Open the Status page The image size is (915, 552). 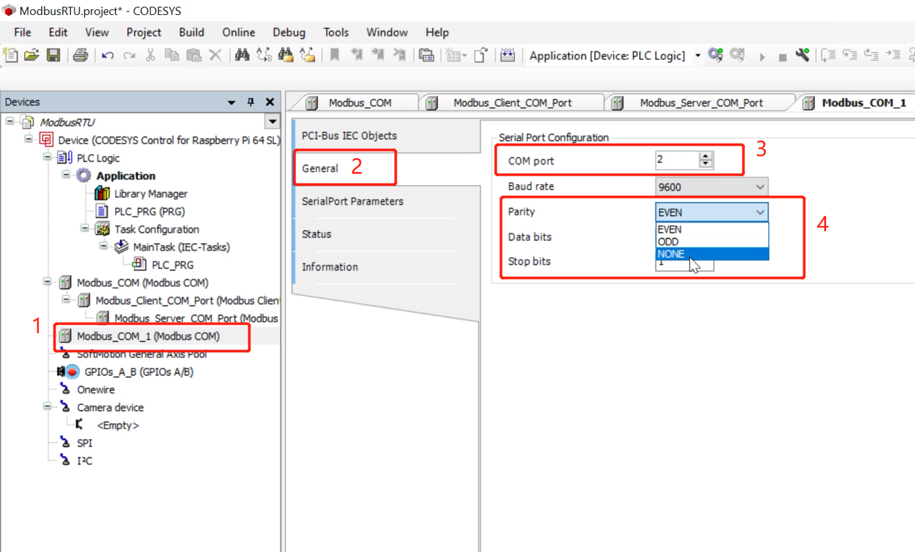point(316,234)
